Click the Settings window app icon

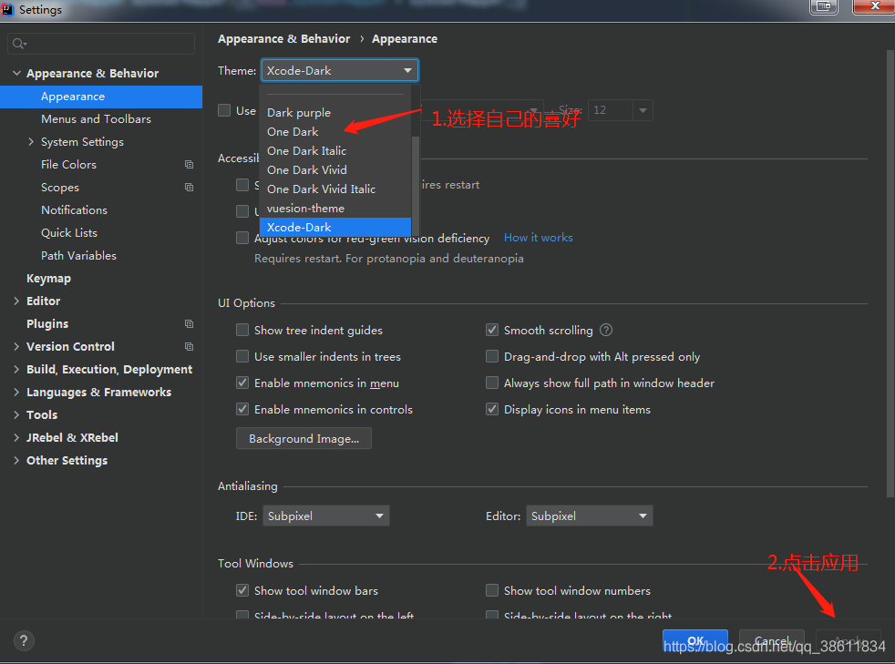point(7,9)
